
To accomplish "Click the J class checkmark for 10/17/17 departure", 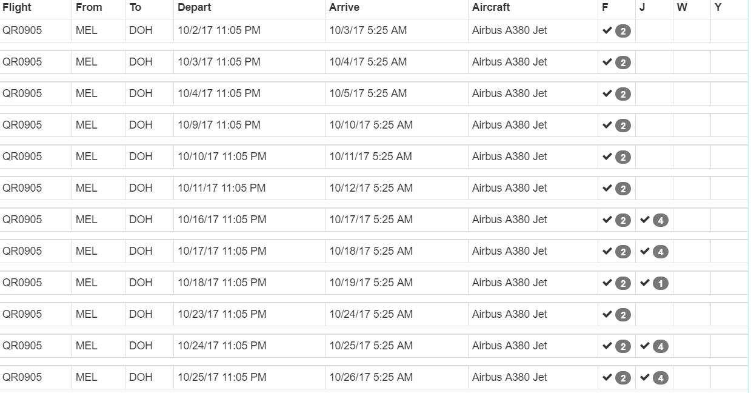I will click(x=644, y=250).
